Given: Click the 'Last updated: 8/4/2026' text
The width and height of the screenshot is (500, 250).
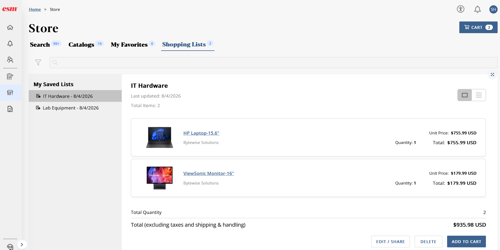Looking at the screenshot, I should pos(156,96).
